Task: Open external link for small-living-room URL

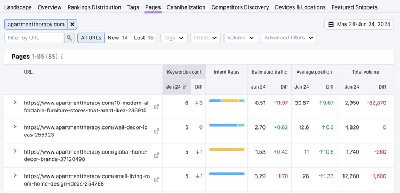Action: (156, 180)
